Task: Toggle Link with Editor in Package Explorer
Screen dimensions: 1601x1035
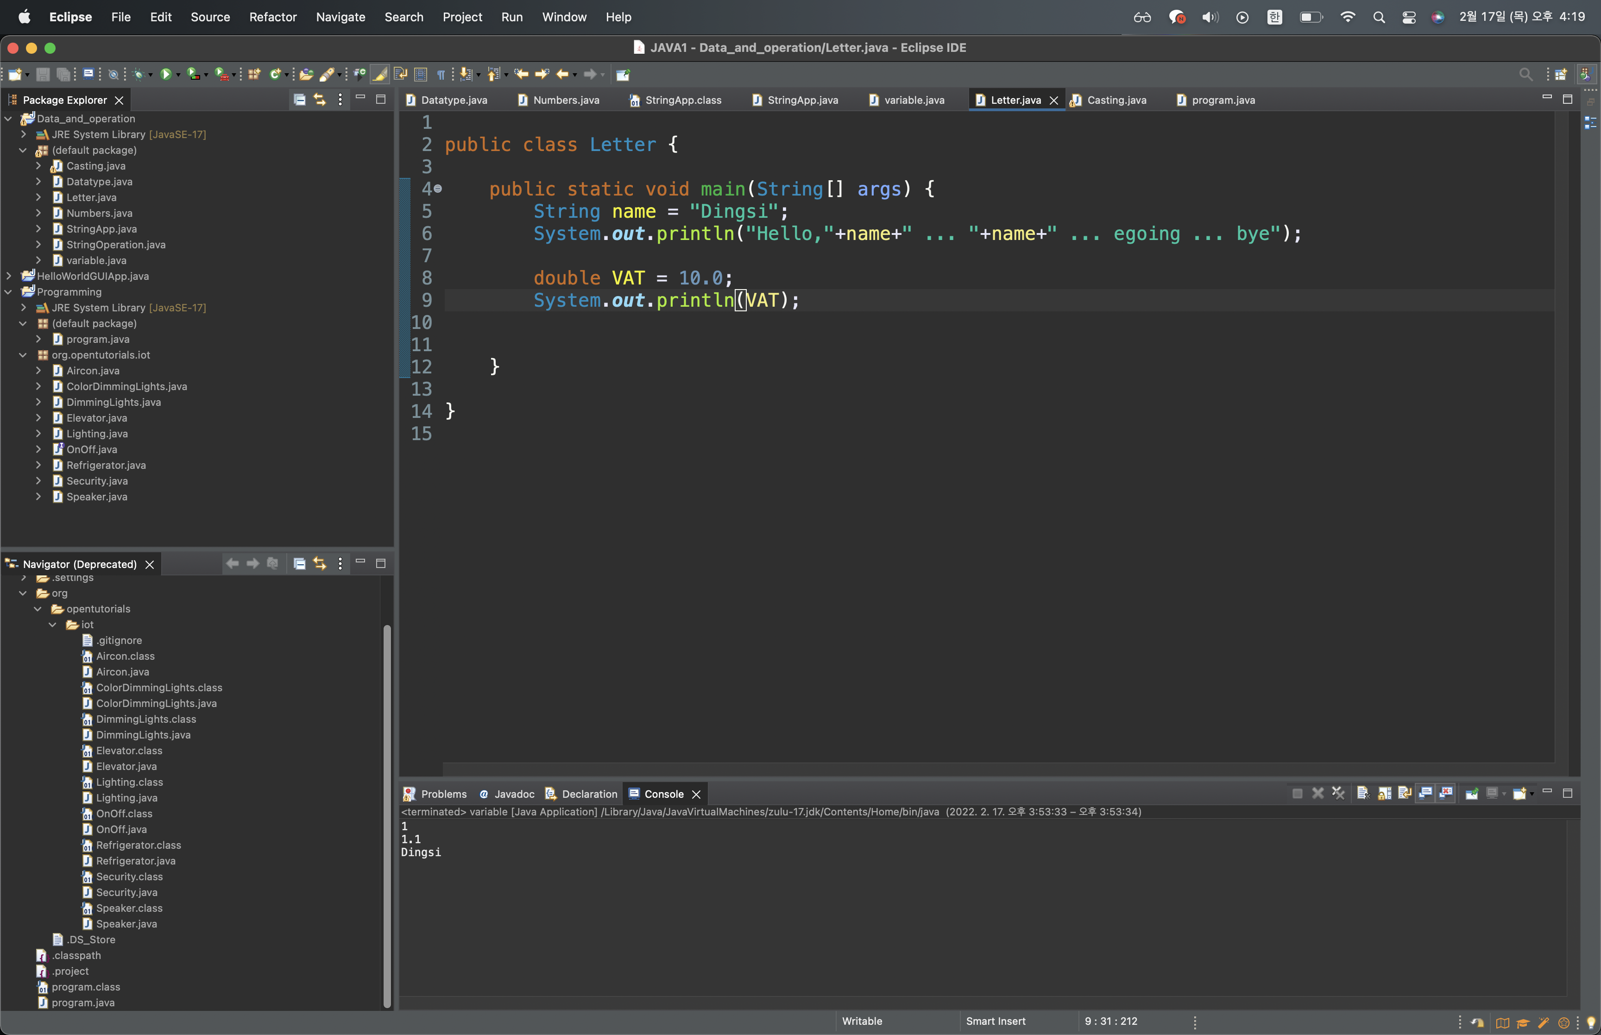Action: (x=320, y=100)
